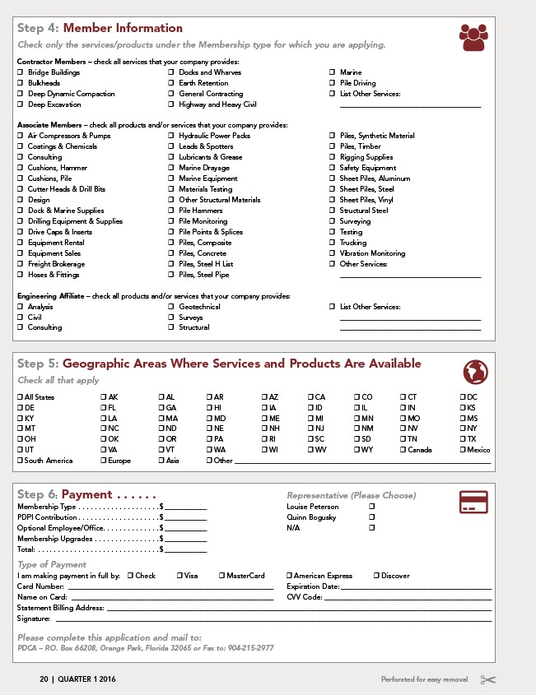
Task: Select the Geotechnical checkbox
Action: [x=171, y=307]
